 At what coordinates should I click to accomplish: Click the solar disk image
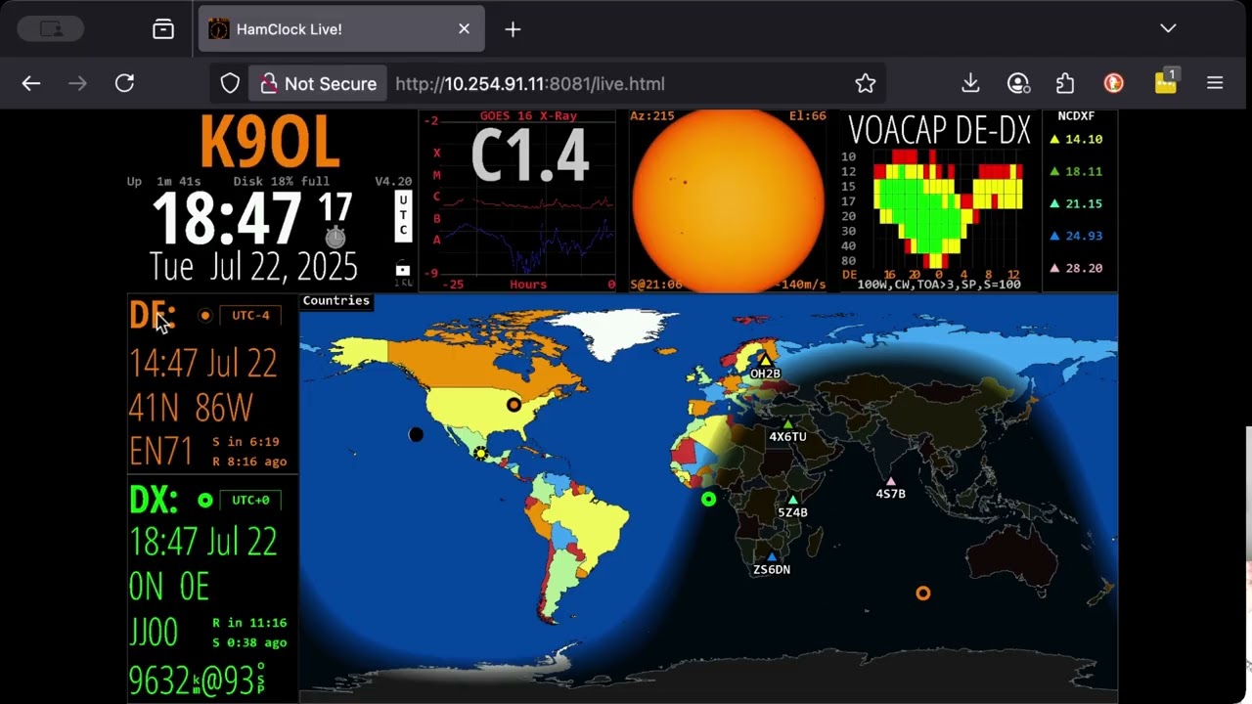click(x=729, y=200)
